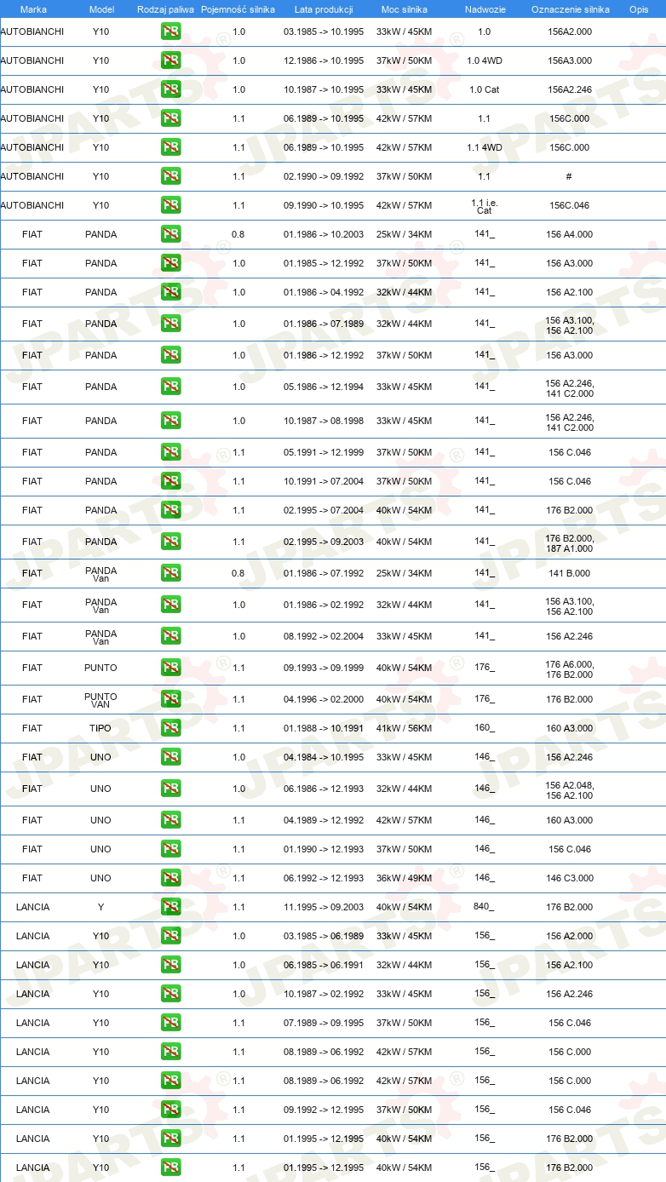Click body code 840_ cell
Image resolution: width=666 pixels, height=1182 pixels.
tap(484, 907)
